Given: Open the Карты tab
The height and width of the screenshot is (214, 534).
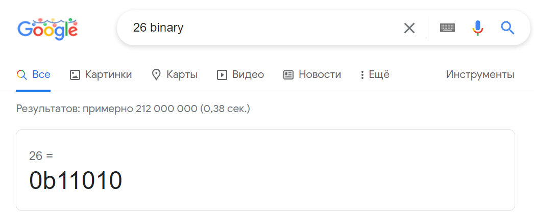Looking at the screenshot, I should pyautogui.click(x=175, y=75).
